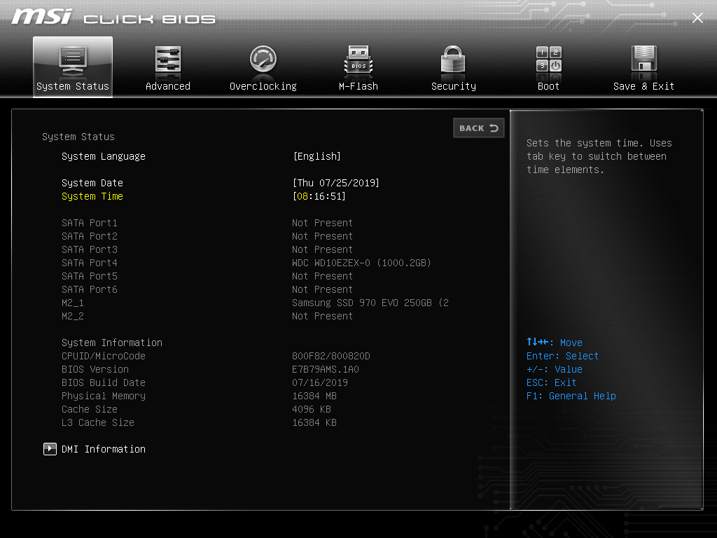Click the BIOS Version label

tap(95, 369)
